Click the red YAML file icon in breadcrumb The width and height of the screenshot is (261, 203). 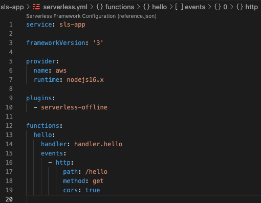[36, 7]
